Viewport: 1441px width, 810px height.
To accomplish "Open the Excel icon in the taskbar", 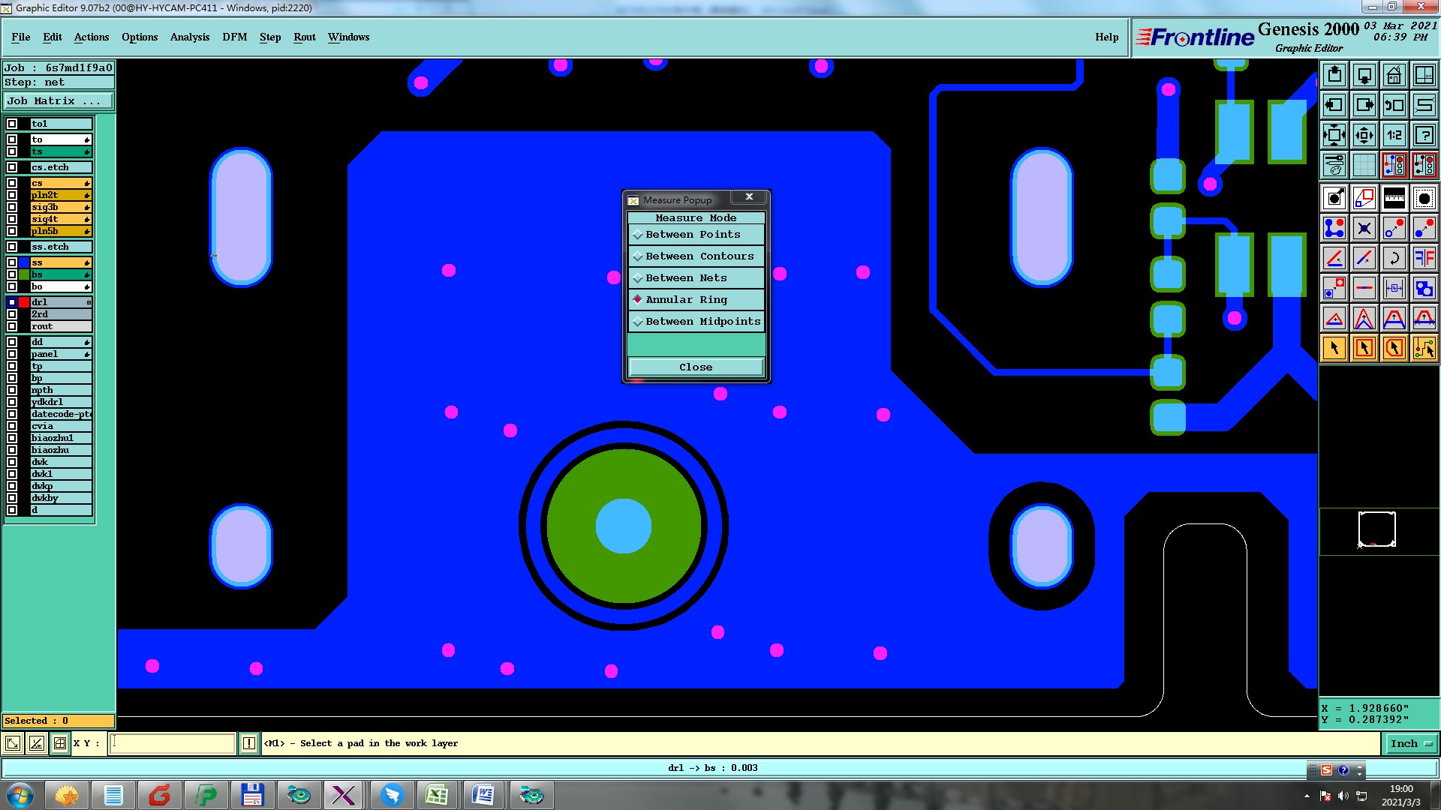I will [x=437, y=795].
